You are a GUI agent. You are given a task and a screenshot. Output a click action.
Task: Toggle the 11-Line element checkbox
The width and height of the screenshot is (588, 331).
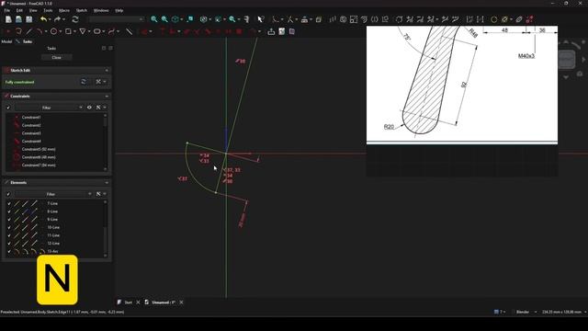pyautogui.click(x=9, y=235)
